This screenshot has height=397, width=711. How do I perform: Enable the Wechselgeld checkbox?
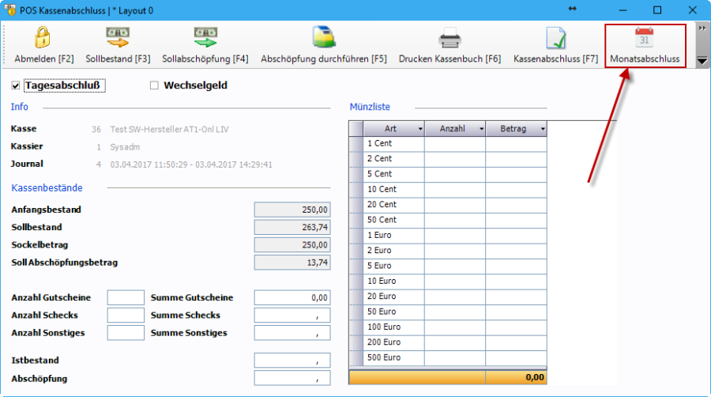click(155, 85)
